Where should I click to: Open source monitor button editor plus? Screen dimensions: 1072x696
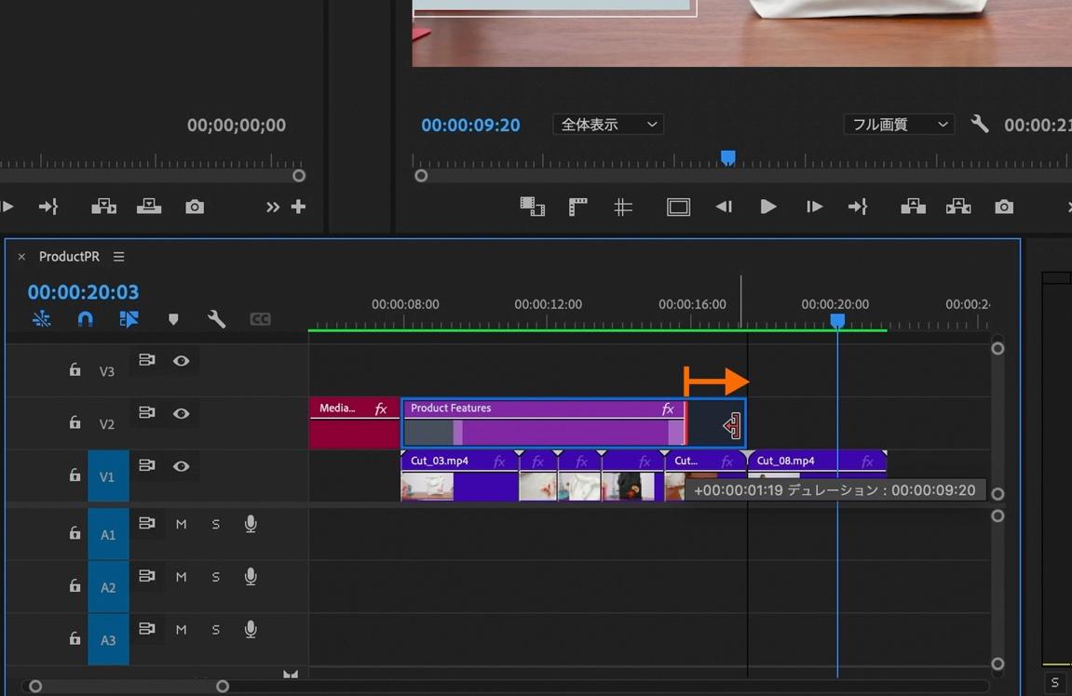coord(298,207)
